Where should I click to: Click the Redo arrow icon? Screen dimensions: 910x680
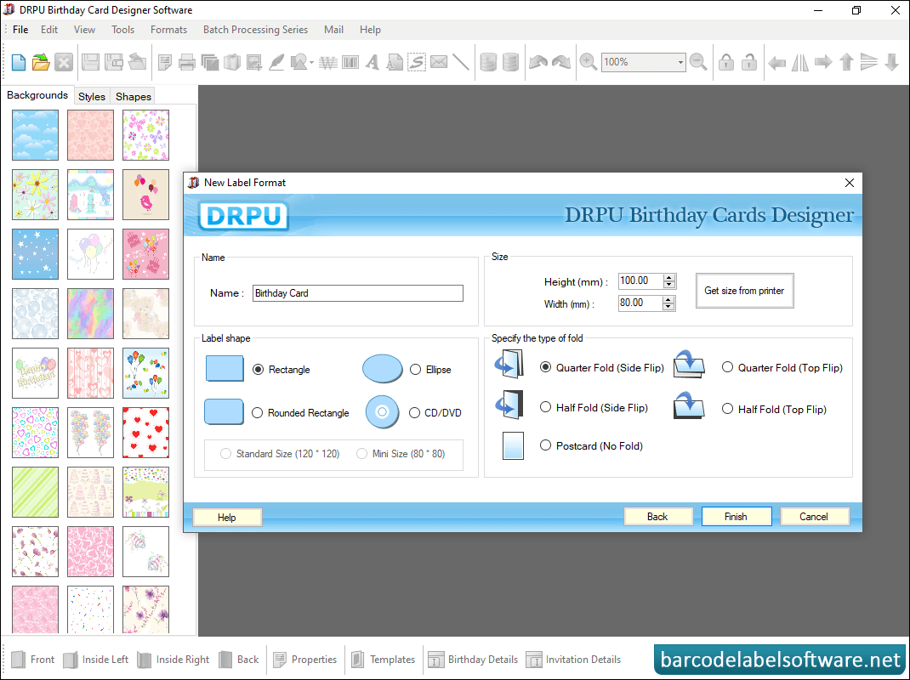click(561, 61)
